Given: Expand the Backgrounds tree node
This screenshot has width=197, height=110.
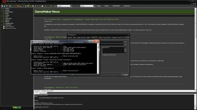Looking at the screenshot, I should click(x=2, y=12).
